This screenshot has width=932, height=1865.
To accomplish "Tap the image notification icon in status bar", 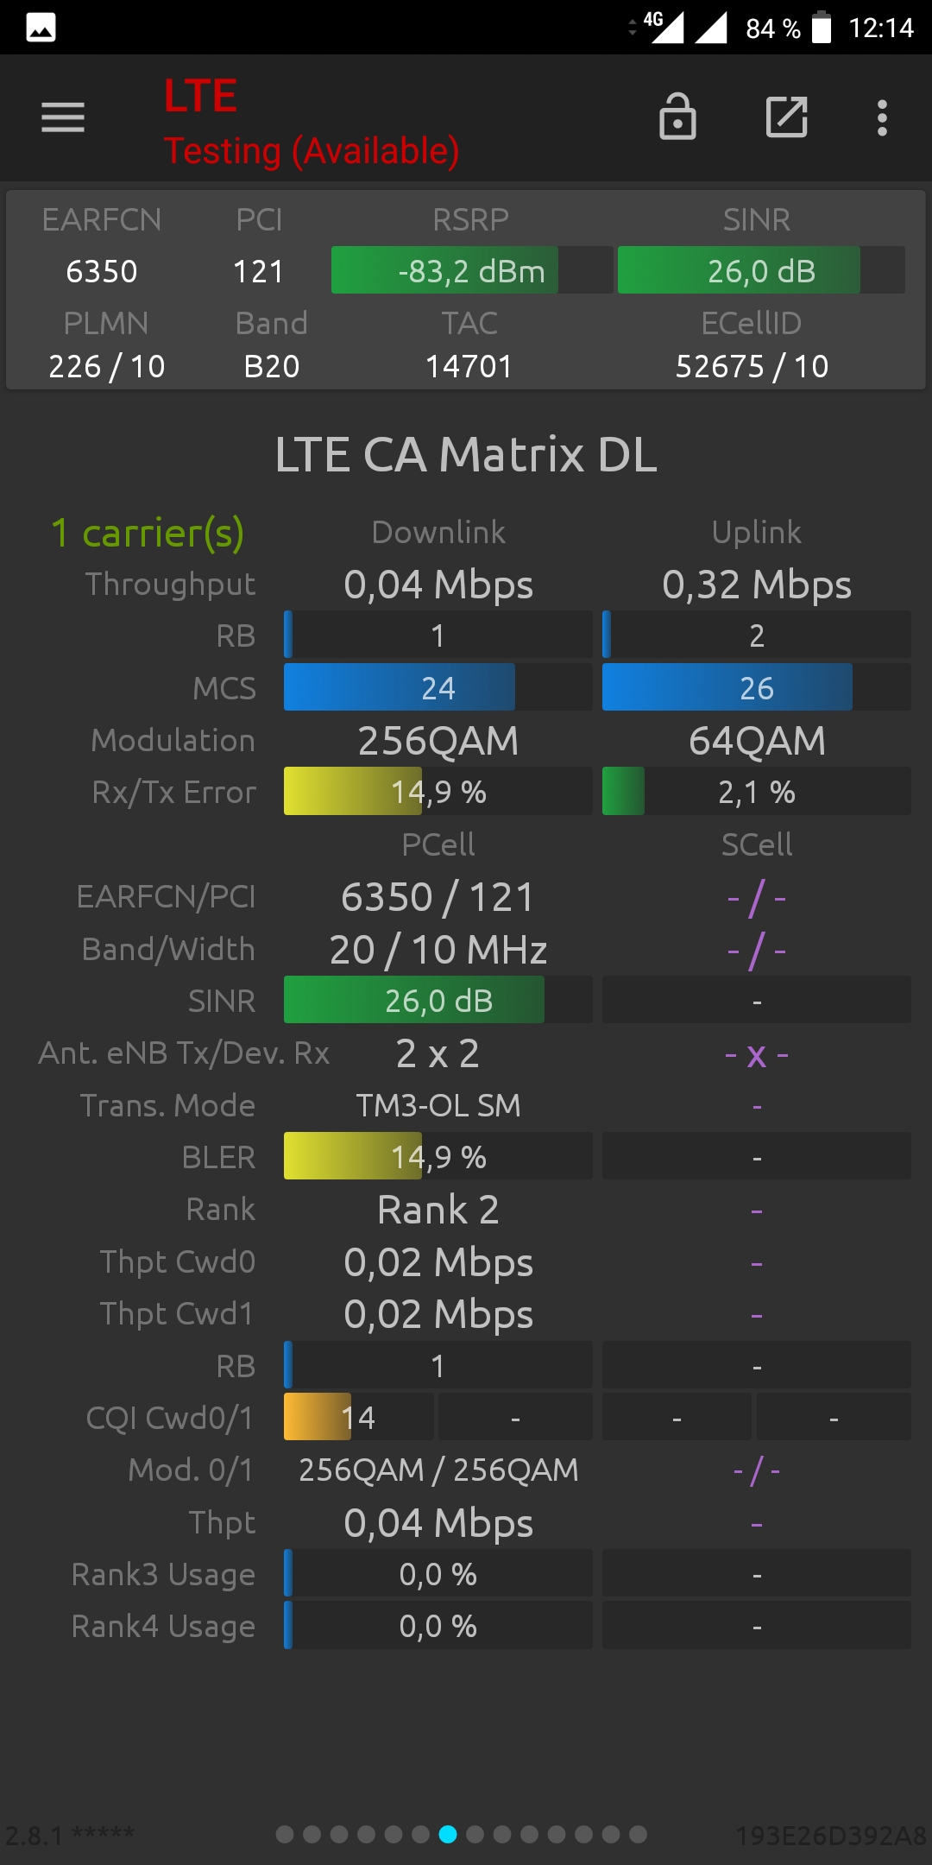I will (x=41, y=28).
